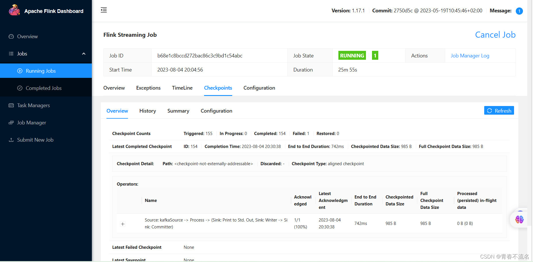The image size is (533, 262).
Task: Click the Job Manager build icon
Action: click(x=11, y=123)
